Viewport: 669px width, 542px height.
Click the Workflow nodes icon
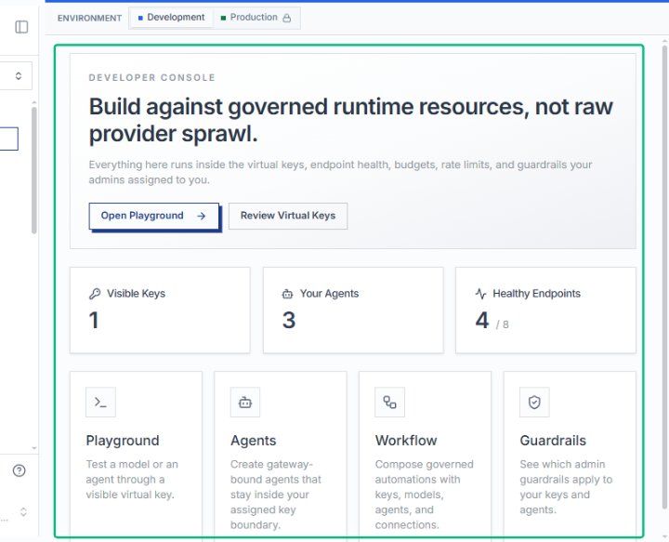(389, 402)
